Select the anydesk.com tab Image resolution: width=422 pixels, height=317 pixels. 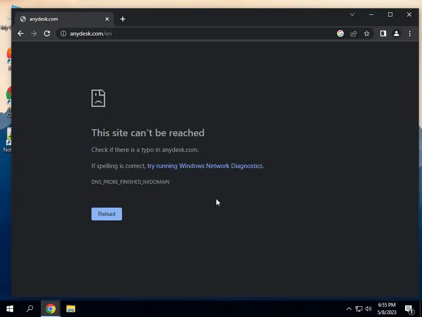[x=65, y=19]
